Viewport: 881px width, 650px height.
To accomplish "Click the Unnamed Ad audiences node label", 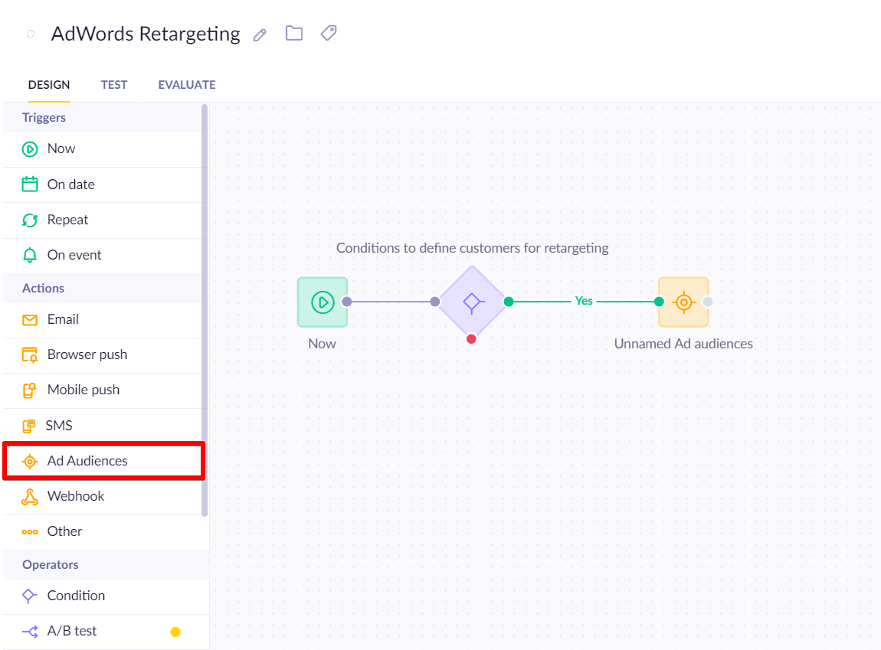I will click(x=683, y=344).
